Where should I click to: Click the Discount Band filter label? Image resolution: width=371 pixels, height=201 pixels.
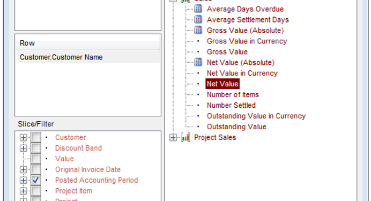[x=78, y=148]
